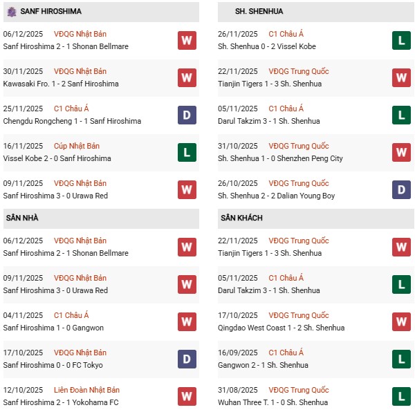Open the Sanf Hiroshima 1 - 0 Gangwon match
Screen dimensions: 415x412
pyautogui.click(x=53, y=328)
